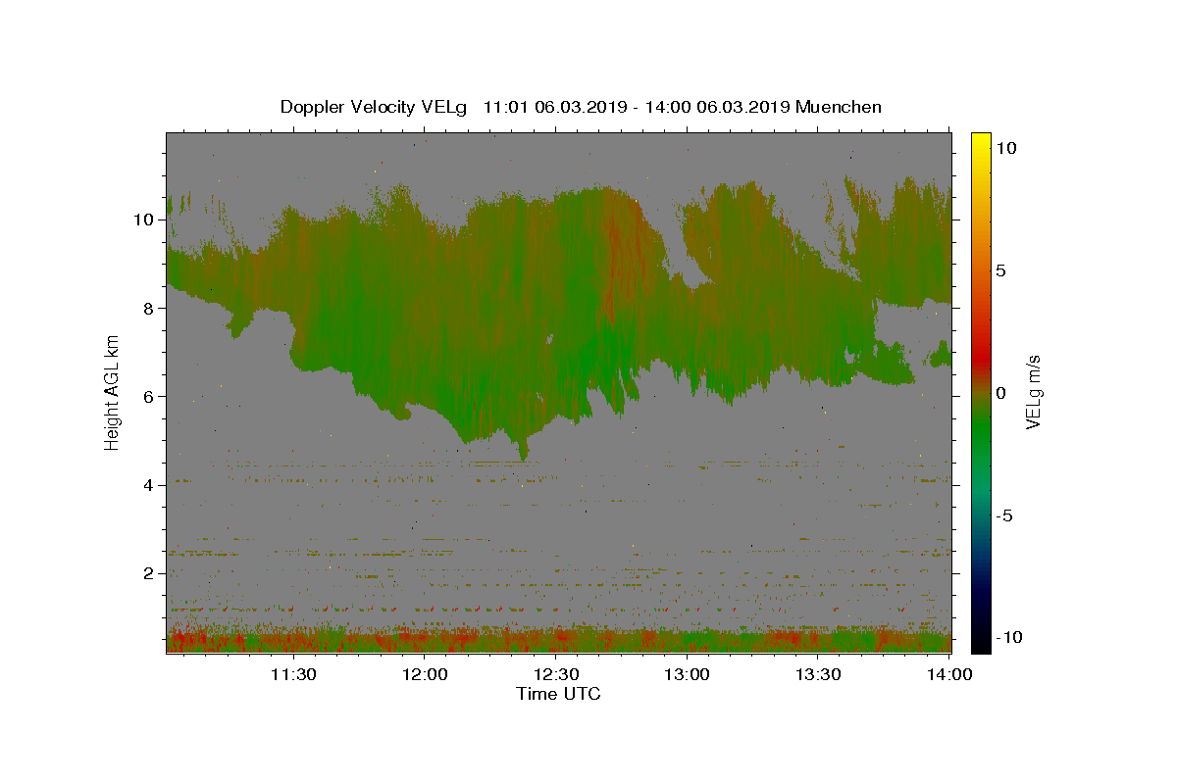The image size is (1177, 784).
Task: Click the 11:30 time tick label
Action: [x=293, y=674]
